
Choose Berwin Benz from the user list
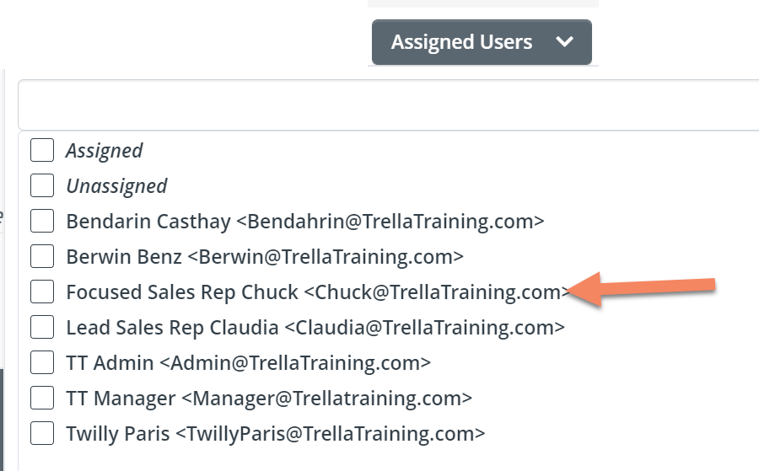pyautogui.click(x=265, y=257)
